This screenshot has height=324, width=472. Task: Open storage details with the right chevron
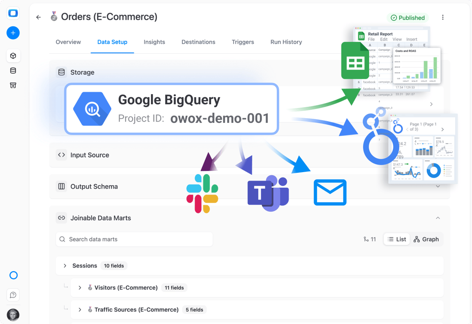tap(432, 104)
